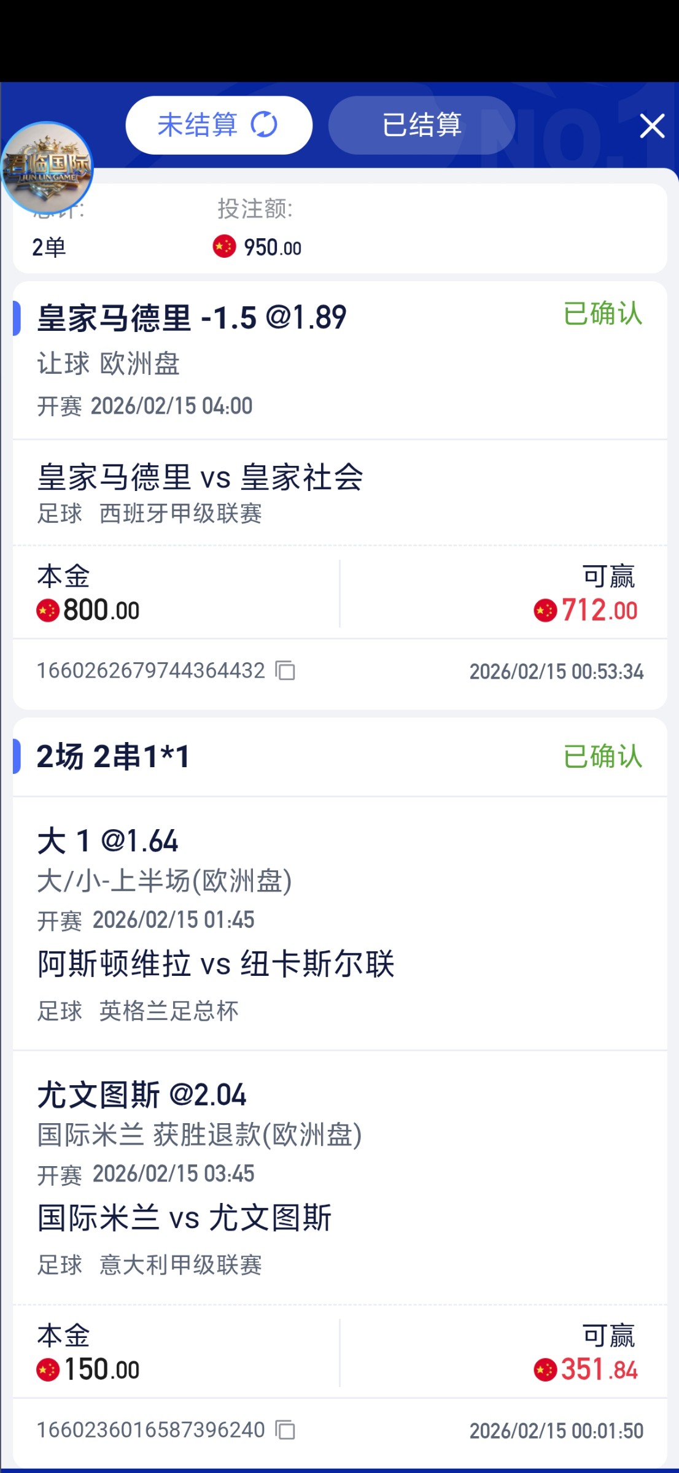Close the bet history panel
This screenshot has width=679, height=1473.
651,126
